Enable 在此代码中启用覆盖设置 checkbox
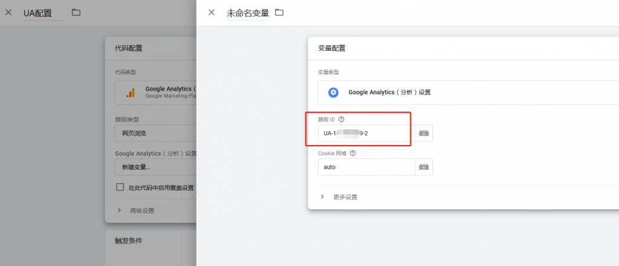The height and width of the screenshot is (266, 619). point(120,187)
